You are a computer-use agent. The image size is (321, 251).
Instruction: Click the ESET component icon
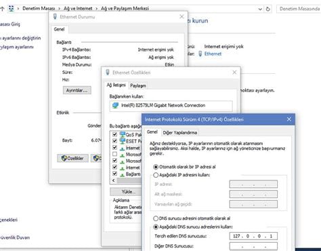pos(123,141)
